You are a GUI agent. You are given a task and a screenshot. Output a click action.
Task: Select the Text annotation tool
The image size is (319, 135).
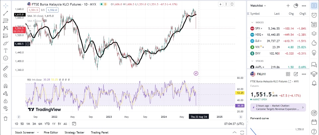(x=6, y=51)
